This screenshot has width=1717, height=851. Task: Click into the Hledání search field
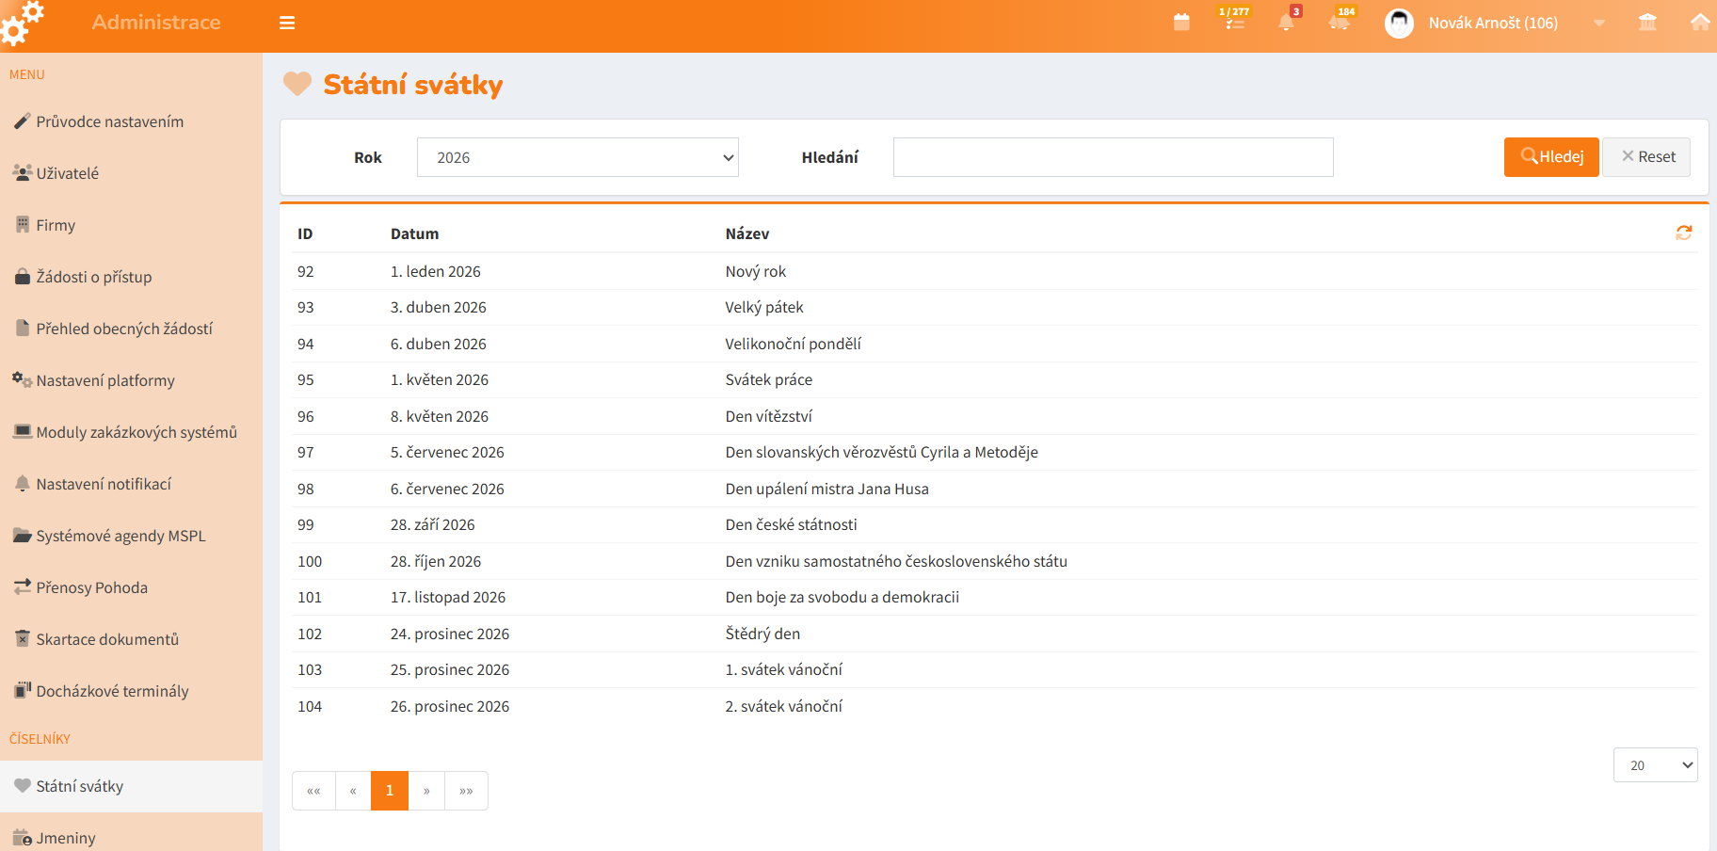point(1113,157)
